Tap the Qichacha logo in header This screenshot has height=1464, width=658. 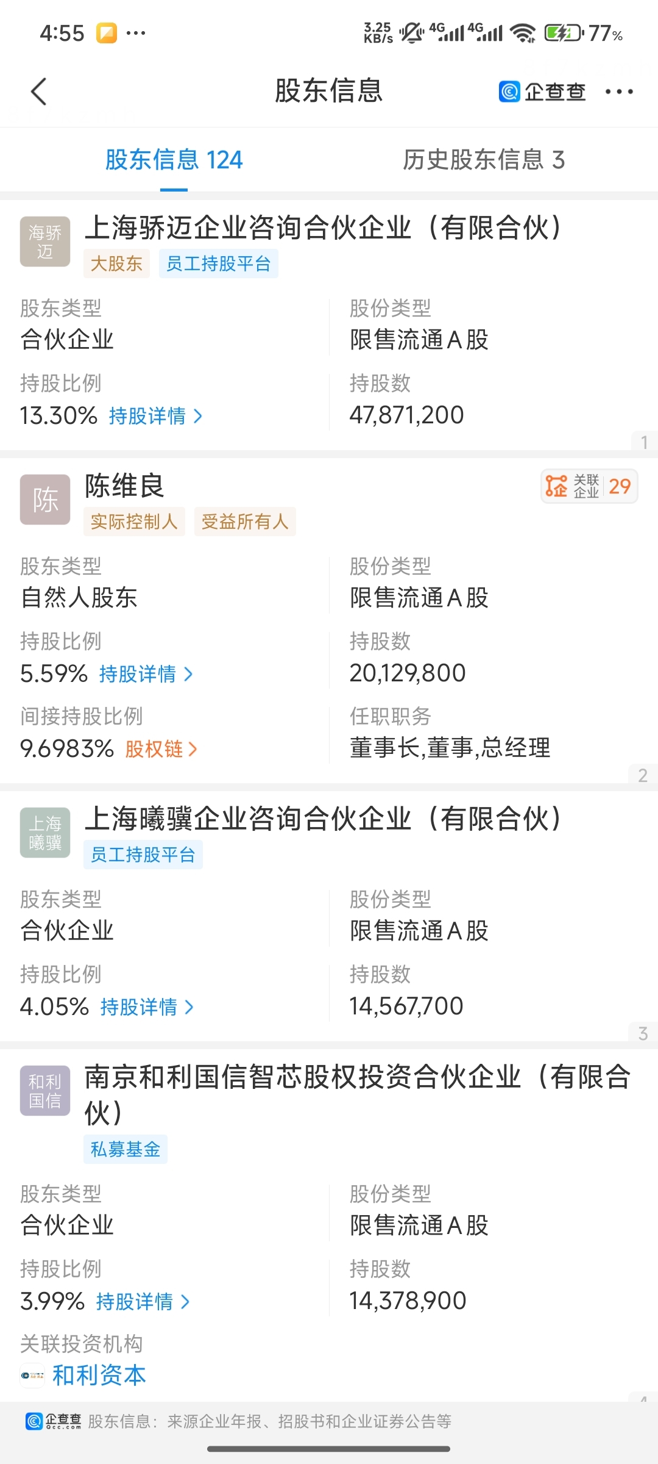pos(542,92)
